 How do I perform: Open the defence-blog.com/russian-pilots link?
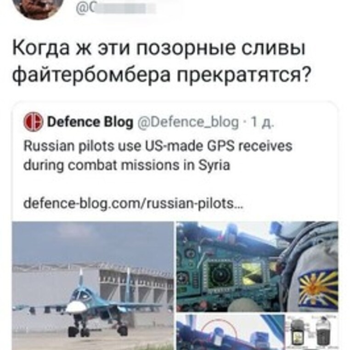133,203
